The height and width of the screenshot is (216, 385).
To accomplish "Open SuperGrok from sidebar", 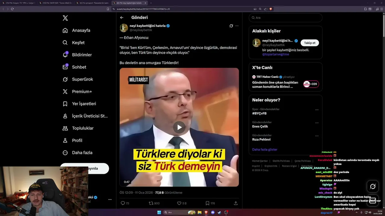I will (78, 79).
